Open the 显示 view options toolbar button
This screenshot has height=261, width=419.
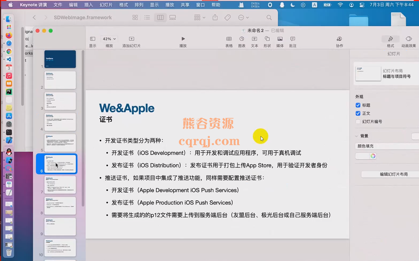93,42
